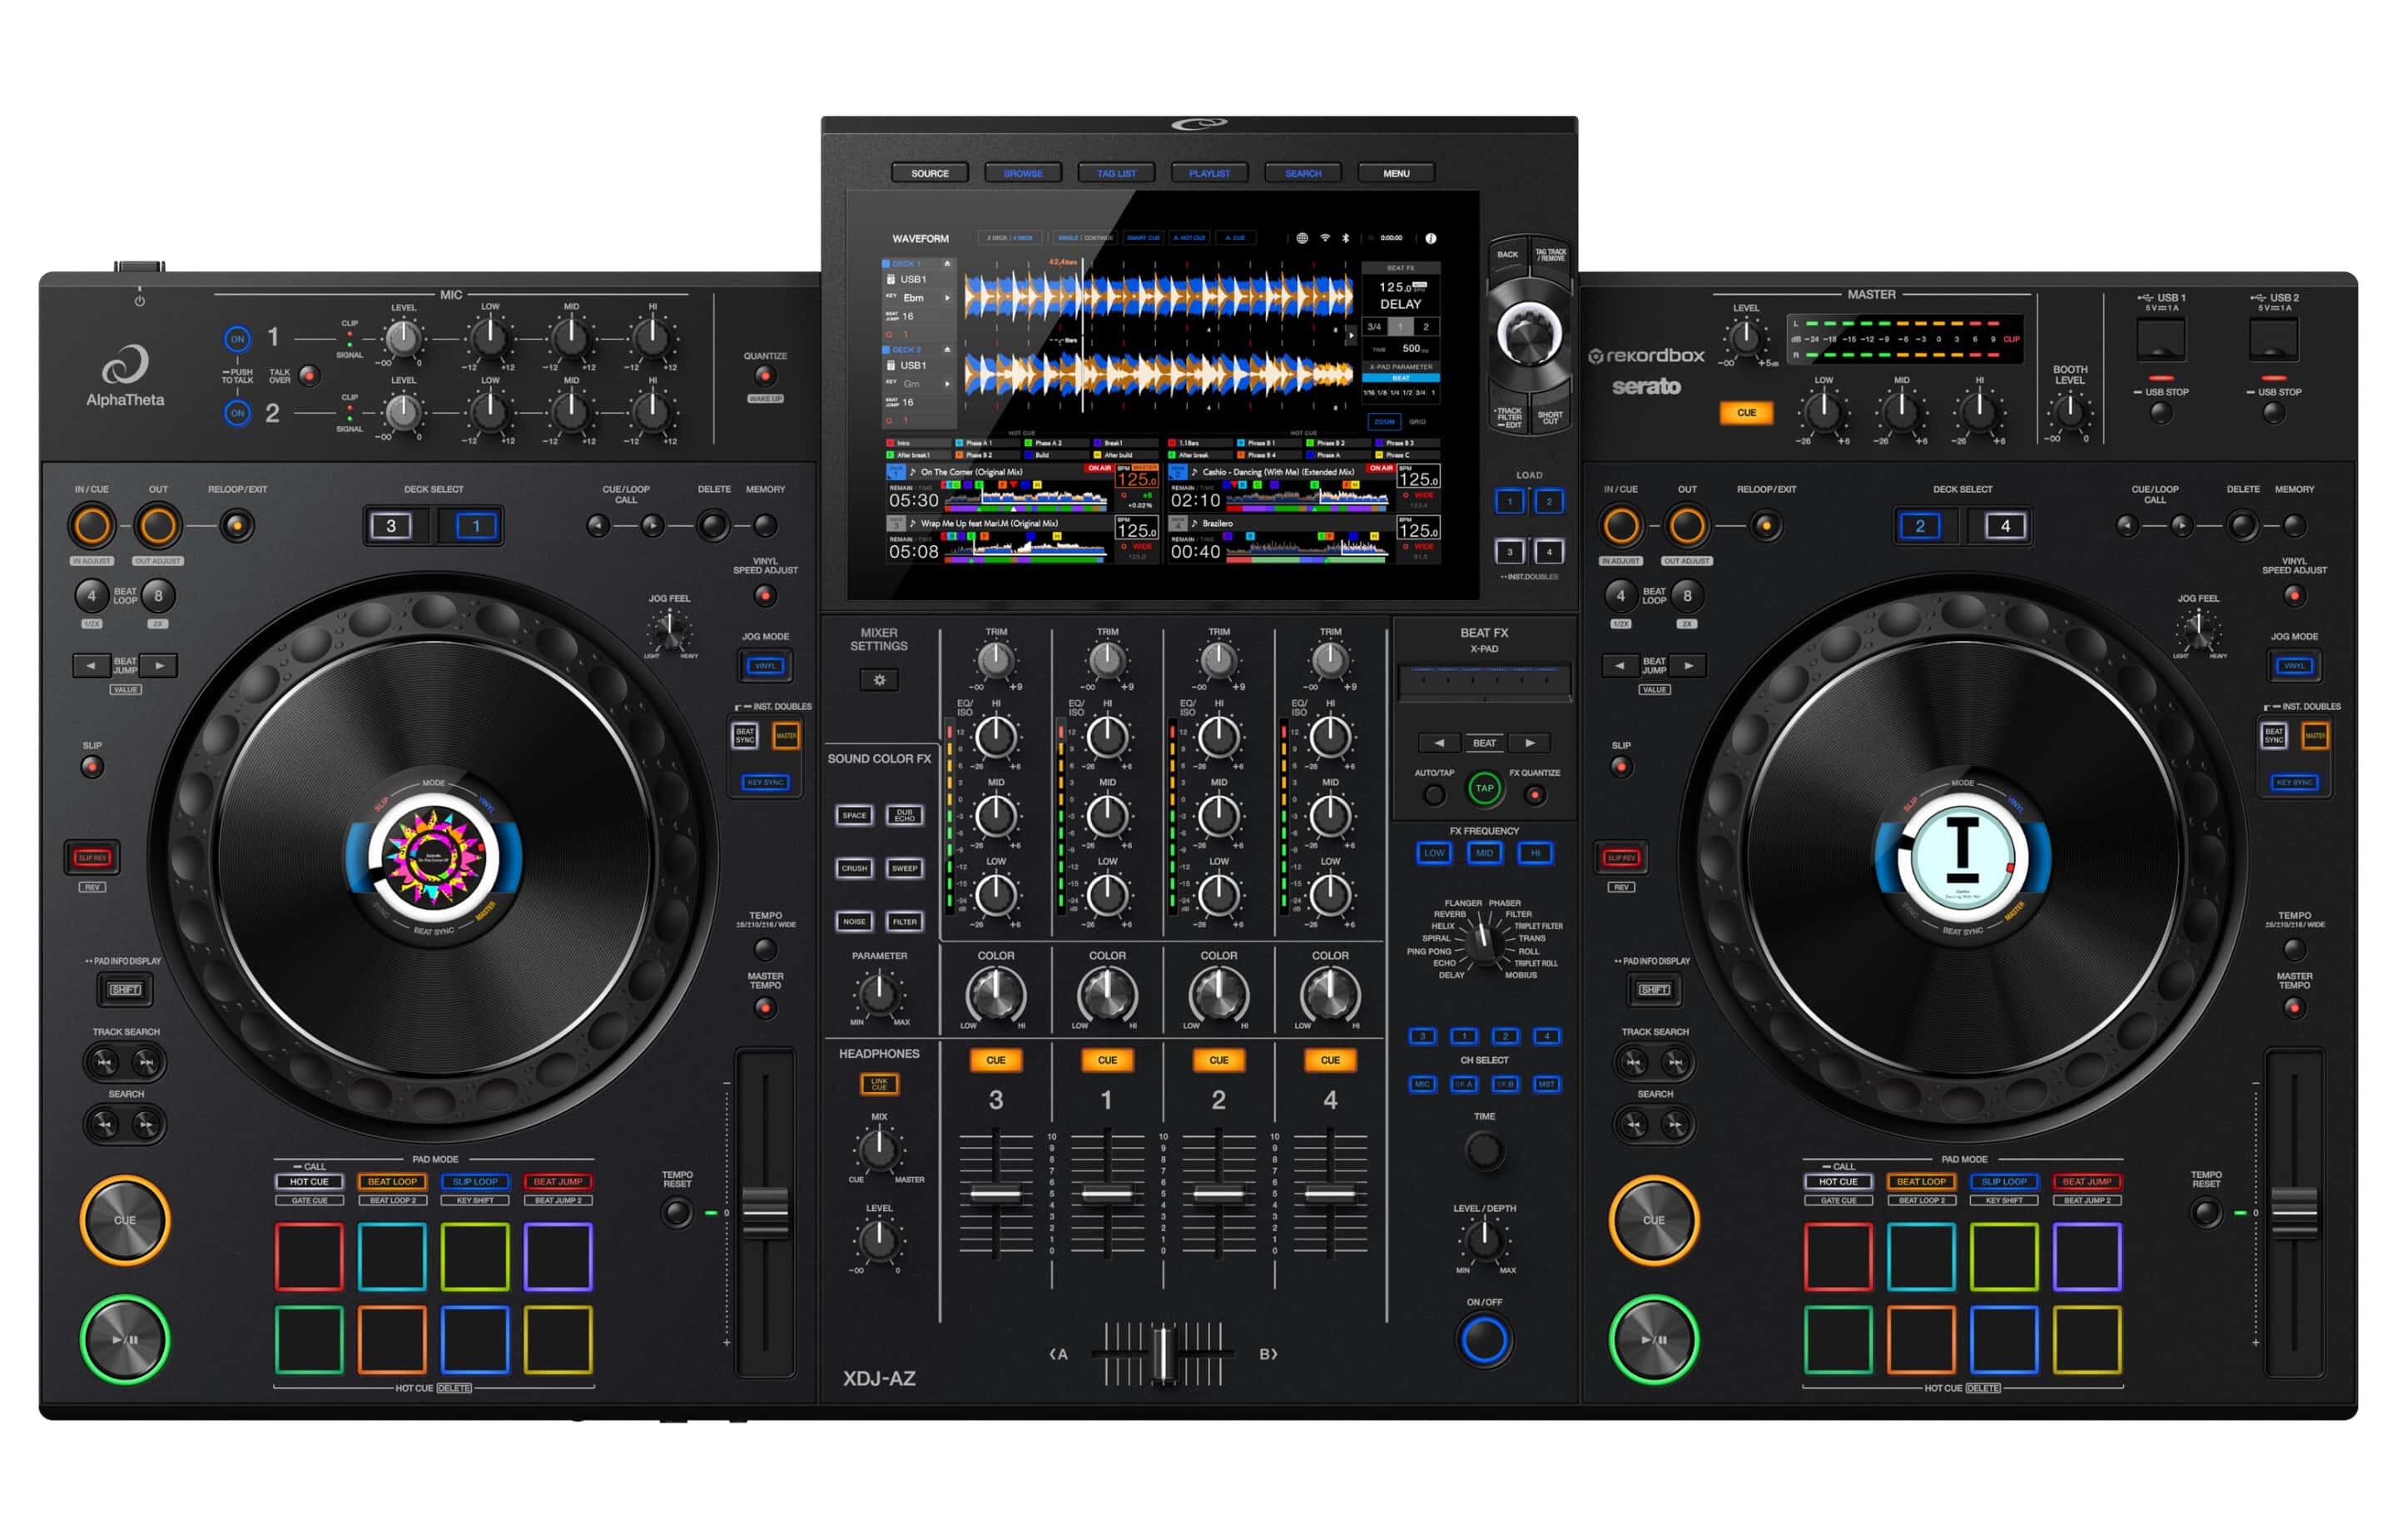Click the TAG LIST button above the screen
This screenshot has height=1540, width=2397.
pos(1117,173)
